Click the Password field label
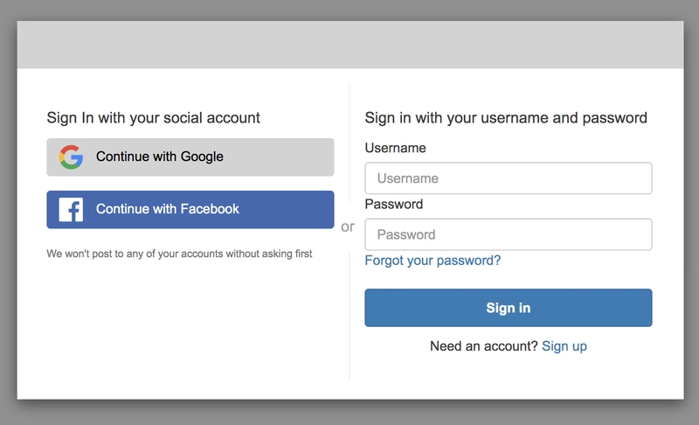Viewport: 699px width, 425px height. (394, 205)
